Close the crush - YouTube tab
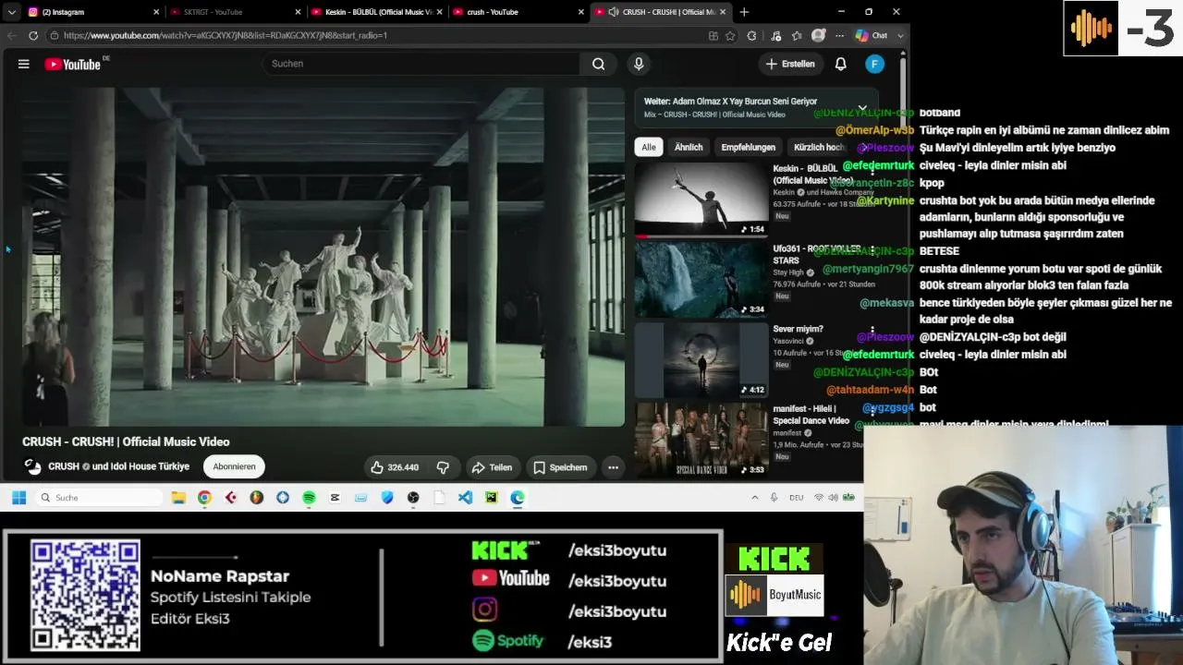This screenshot has width=1183, height=665. click(580, 12)
